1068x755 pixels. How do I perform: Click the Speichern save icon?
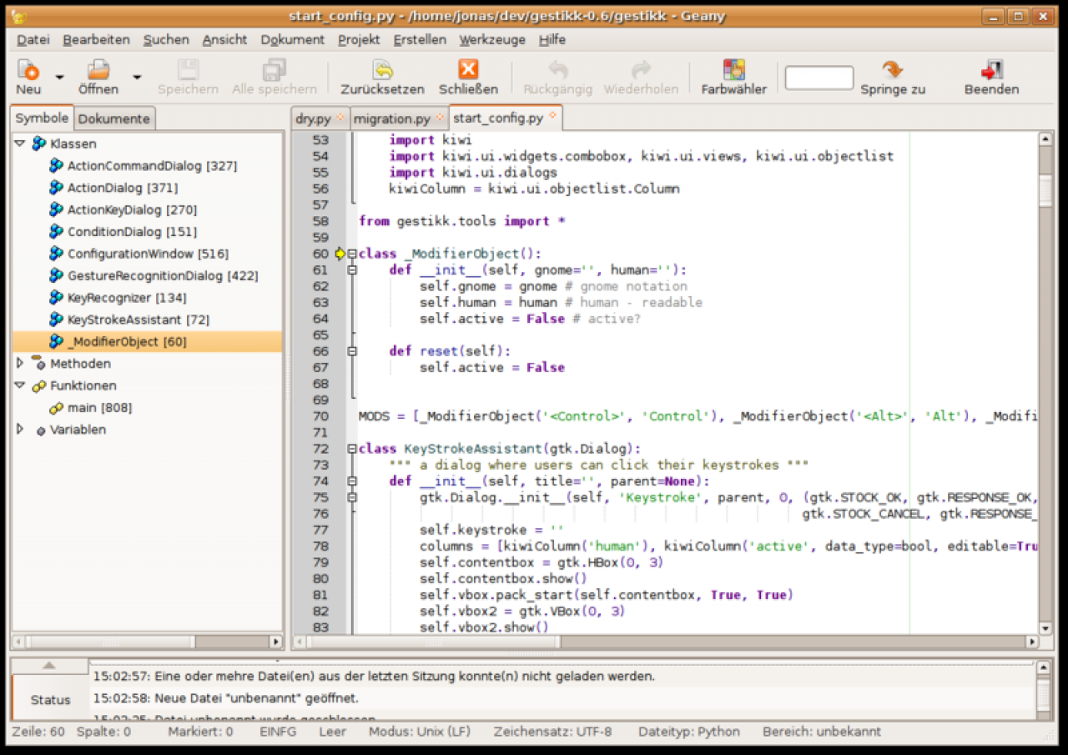point(188,69)
